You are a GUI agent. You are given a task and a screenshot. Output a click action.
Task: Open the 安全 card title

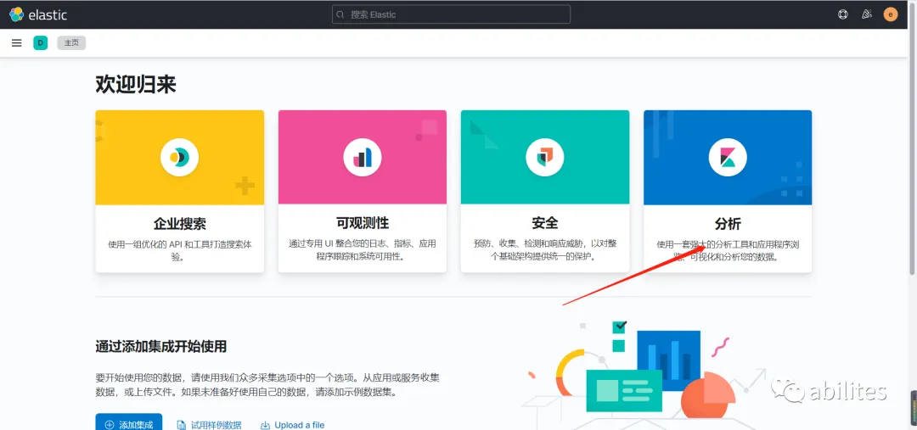click(x=545, y=222)
